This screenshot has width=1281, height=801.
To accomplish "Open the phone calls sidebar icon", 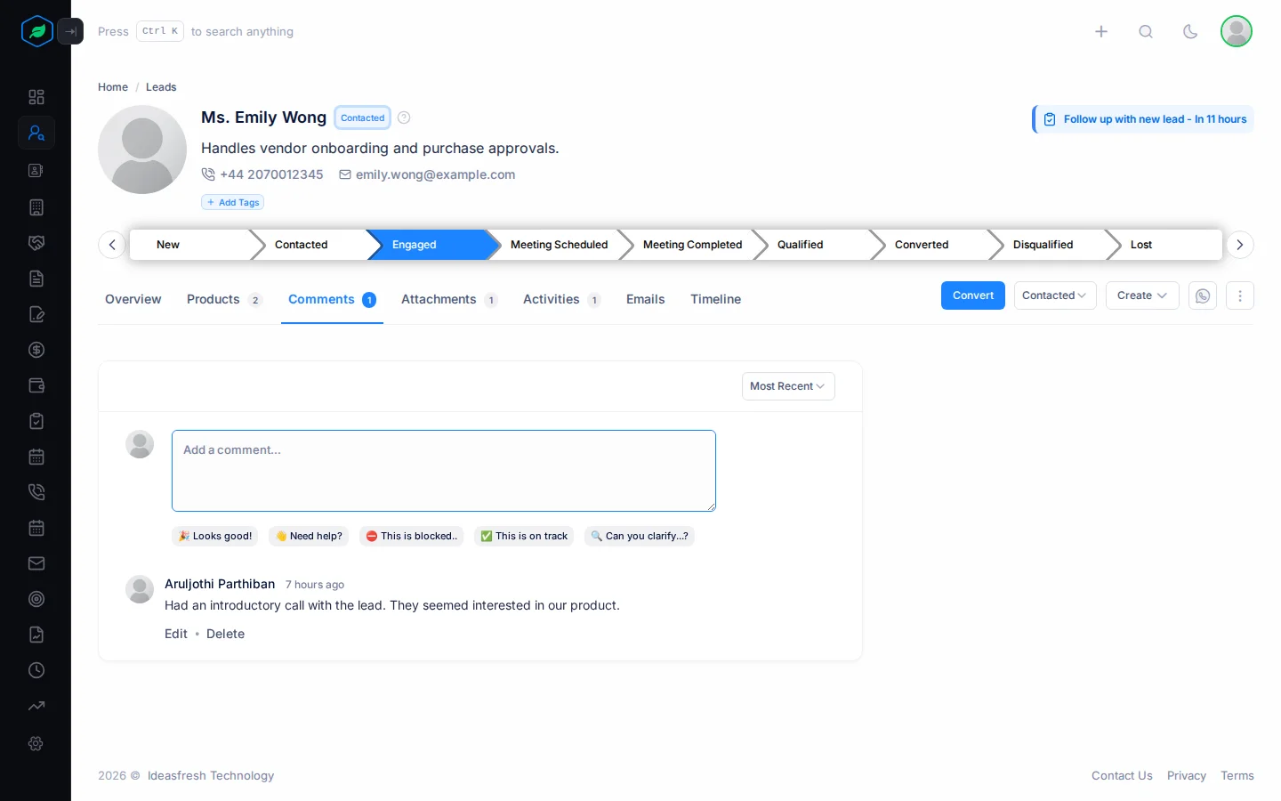I will [x=36, y=492].
